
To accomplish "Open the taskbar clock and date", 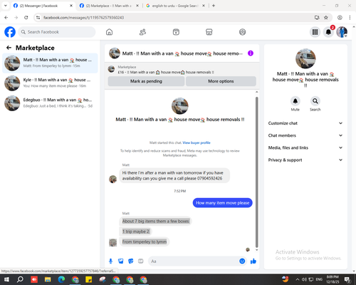I will (333, 279).
